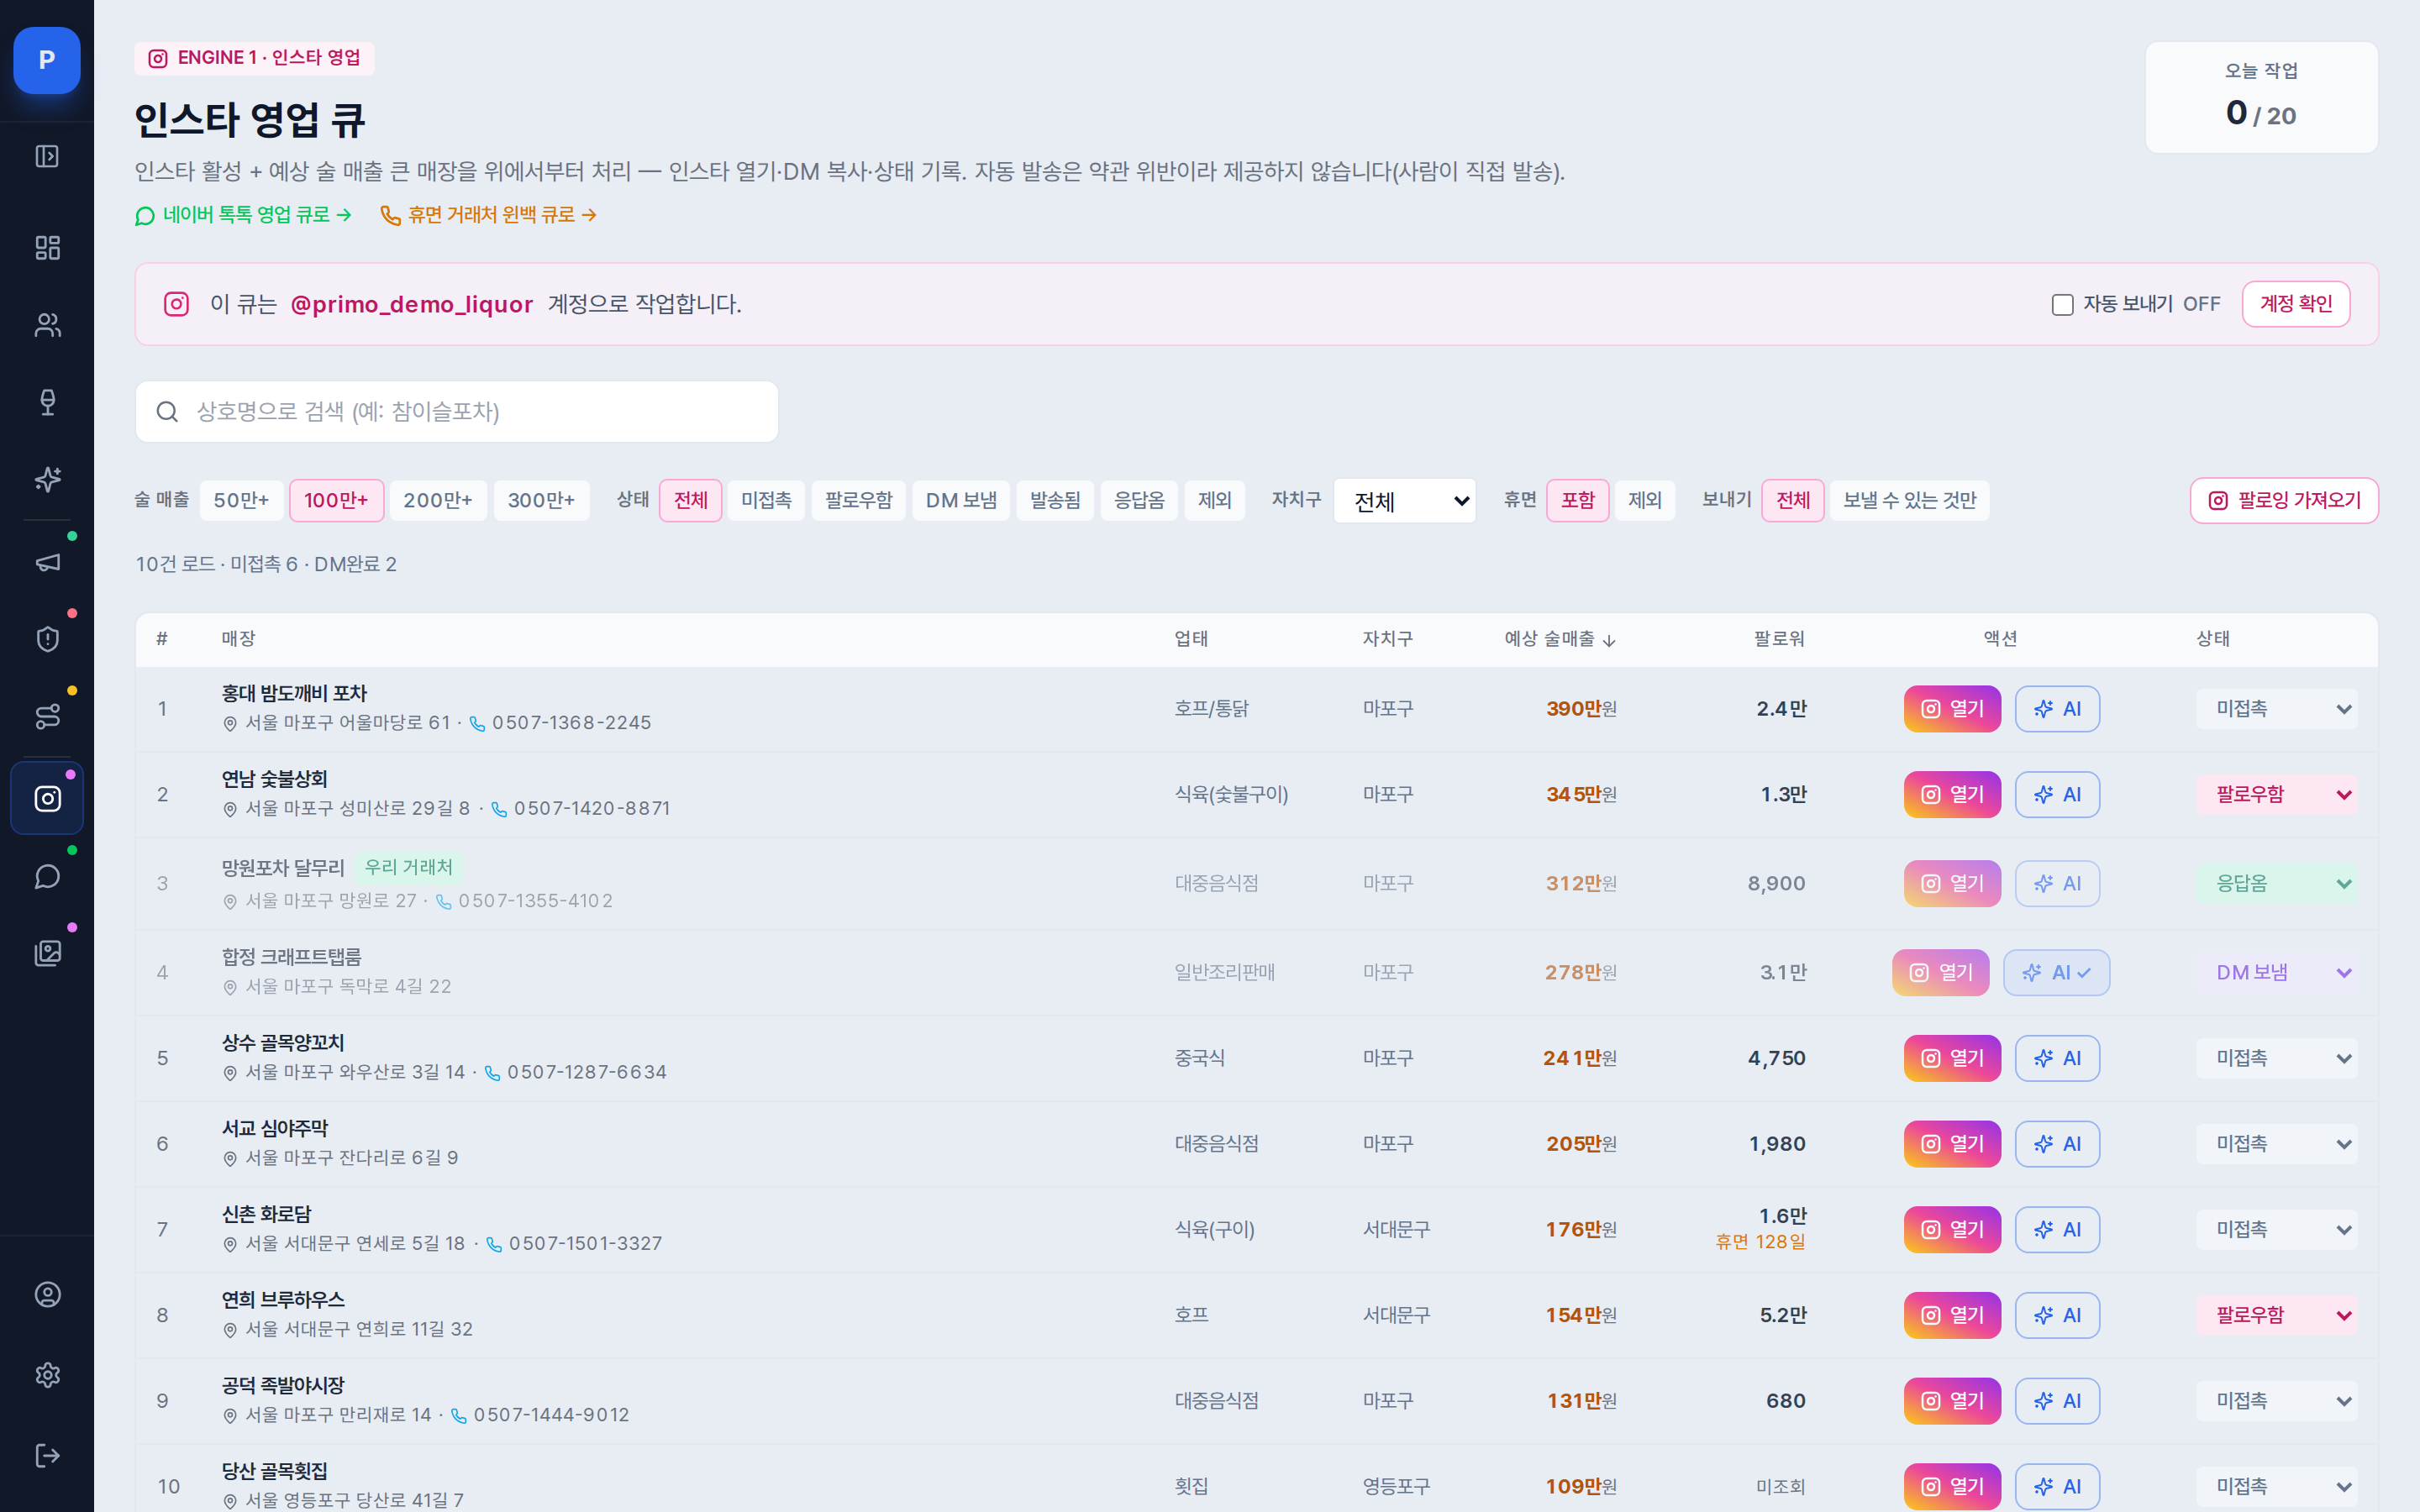Screen dimensions: 2420x1512
Task: Toggle the 휴면 제외 filter chip
Action: (1644, 500)
